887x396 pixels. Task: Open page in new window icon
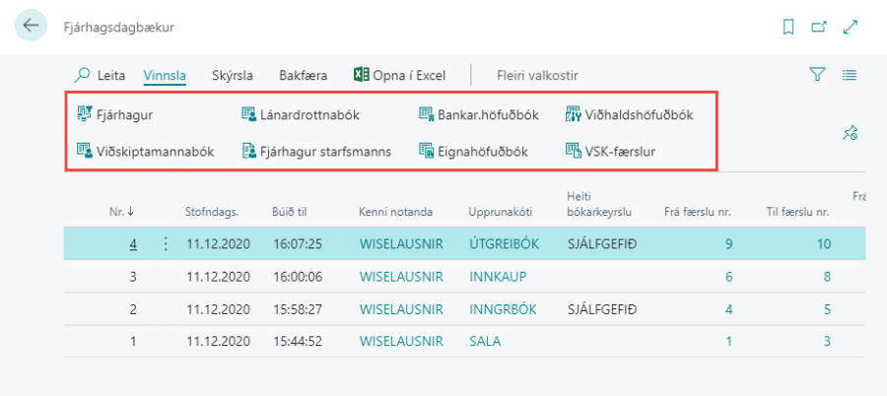point(818,28)
